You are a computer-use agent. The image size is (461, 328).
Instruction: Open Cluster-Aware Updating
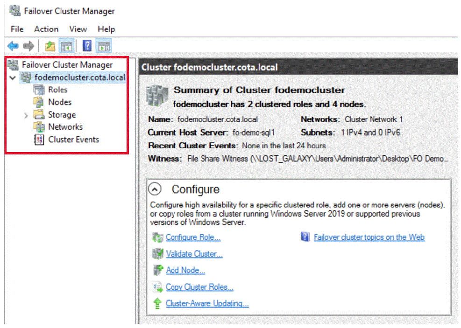coord(207,303)
